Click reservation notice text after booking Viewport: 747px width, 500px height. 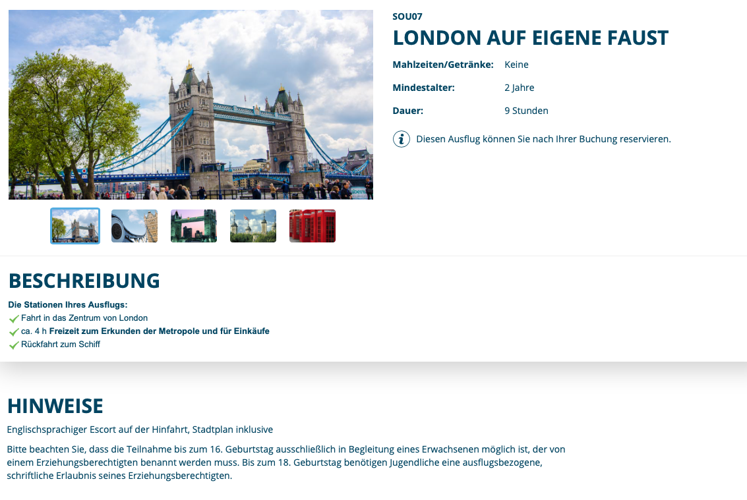point(543,139)
